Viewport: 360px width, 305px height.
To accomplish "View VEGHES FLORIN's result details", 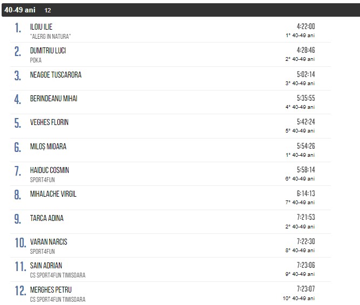I will coord(49,122).
